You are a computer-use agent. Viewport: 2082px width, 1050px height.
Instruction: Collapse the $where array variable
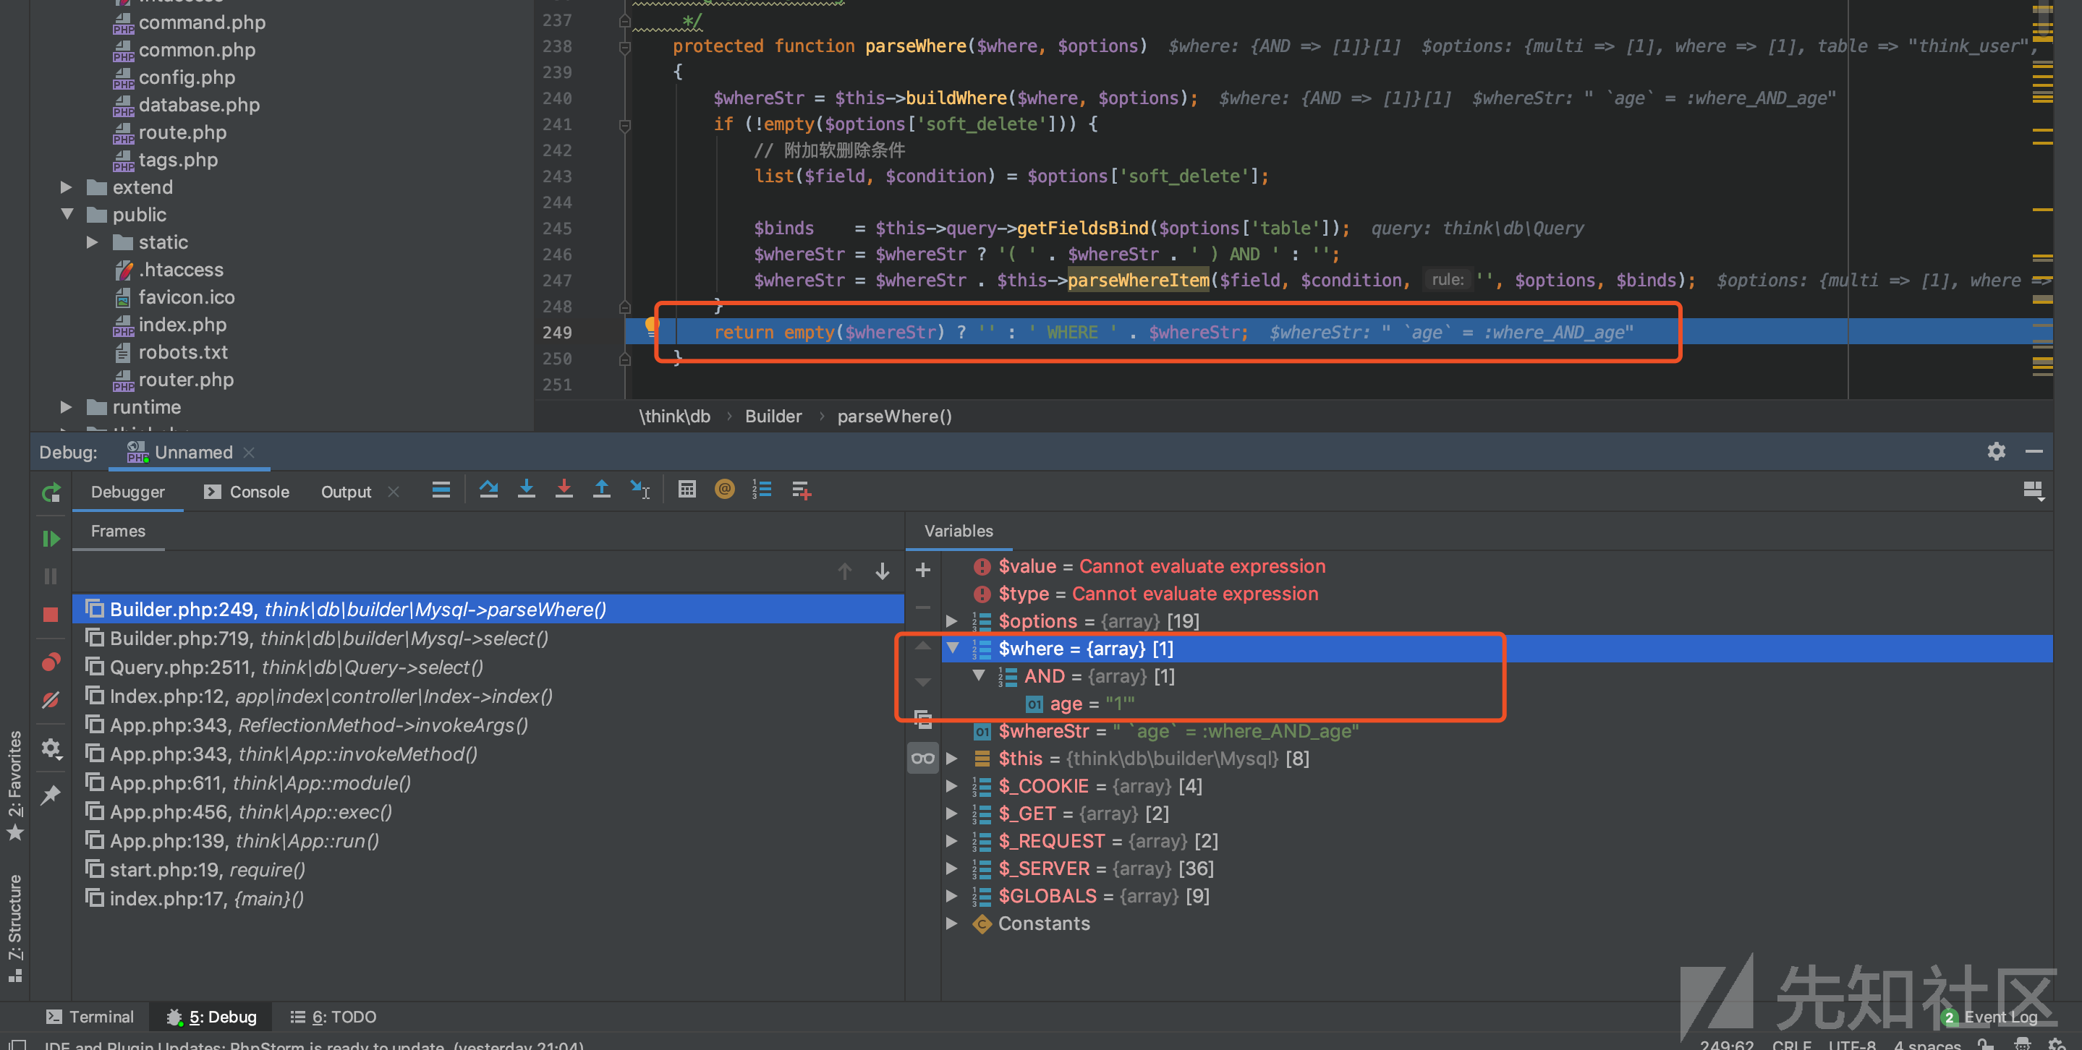coord(953,649)
